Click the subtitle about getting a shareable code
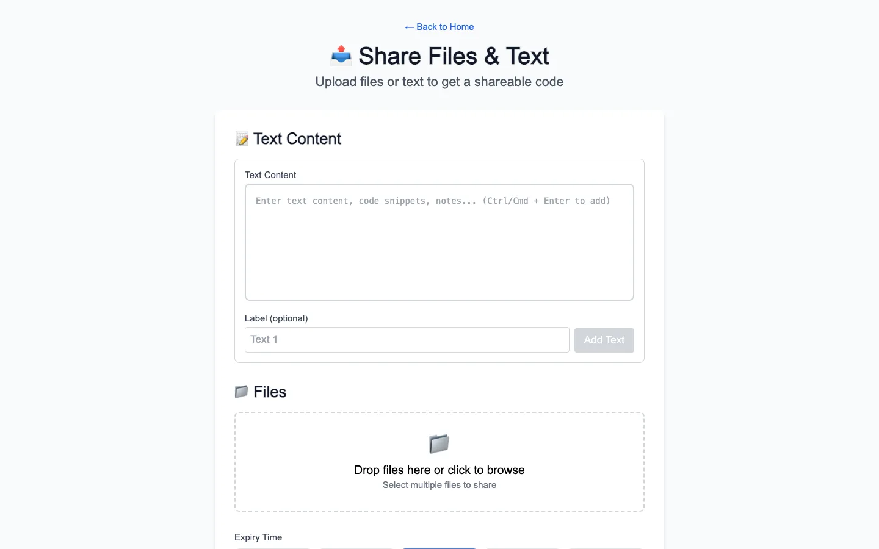Screen dimensions: 879x549 440,82
